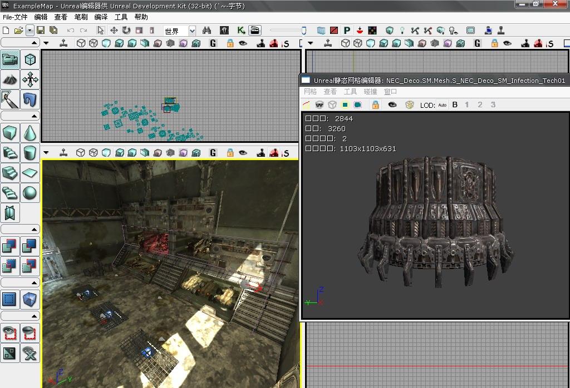Open the 帮助 menu
The width and height of the screenshot is (570, 388).
pyautogui.click(x=141, y=17)
